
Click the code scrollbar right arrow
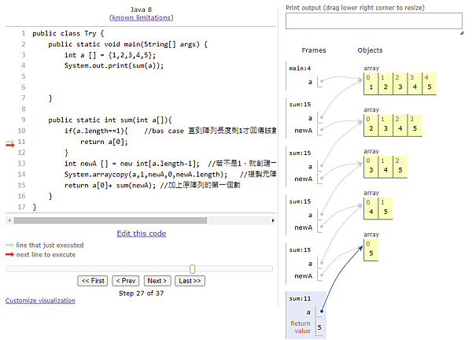[x=273, y=220]
